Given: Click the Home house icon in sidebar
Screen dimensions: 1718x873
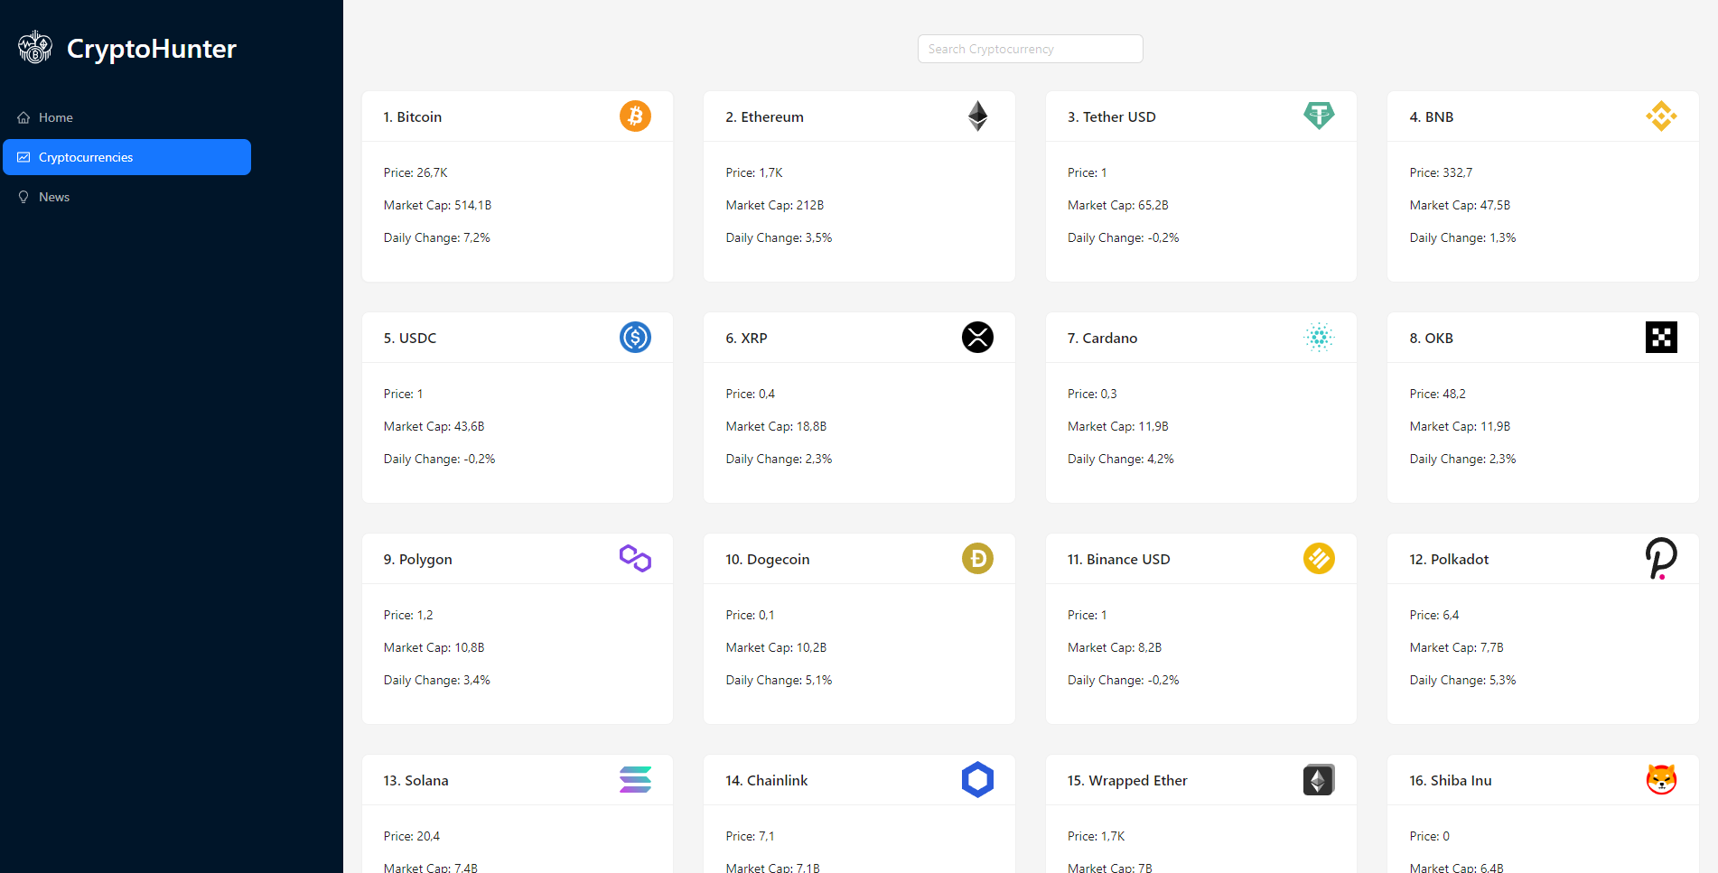Looking at the screenshot, I should coord(23,117).
